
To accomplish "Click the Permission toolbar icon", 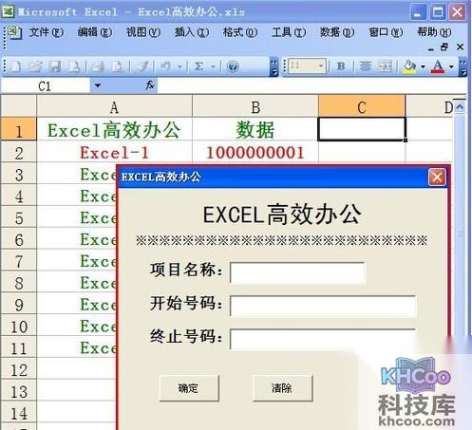I will [x=75, y=66].
